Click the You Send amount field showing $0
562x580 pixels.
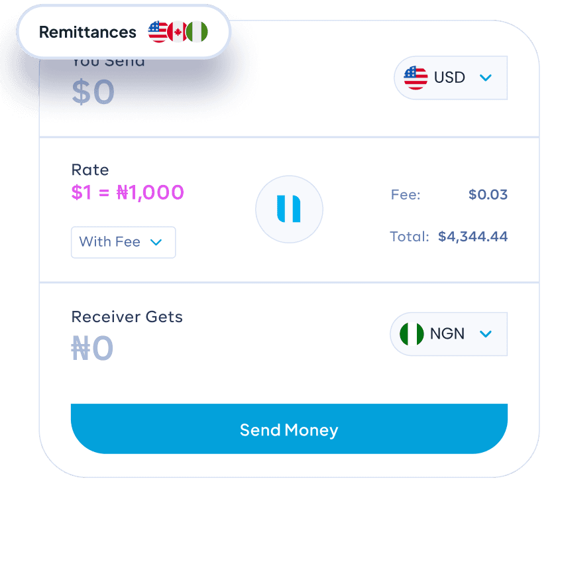tap(91, 91)
